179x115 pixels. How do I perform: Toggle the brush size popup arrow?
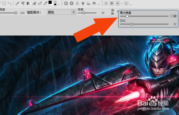(118, 11)
